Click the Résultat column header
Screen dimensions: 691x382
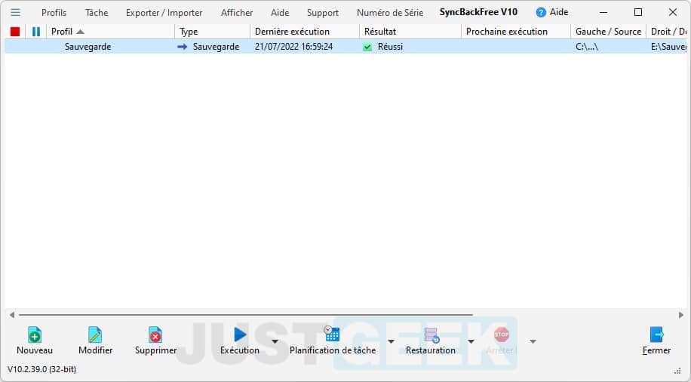coord(410,32)
